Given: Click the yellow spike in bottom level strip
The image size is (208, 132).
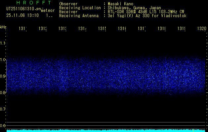Looking at the screenshot, I should point(193,130).
